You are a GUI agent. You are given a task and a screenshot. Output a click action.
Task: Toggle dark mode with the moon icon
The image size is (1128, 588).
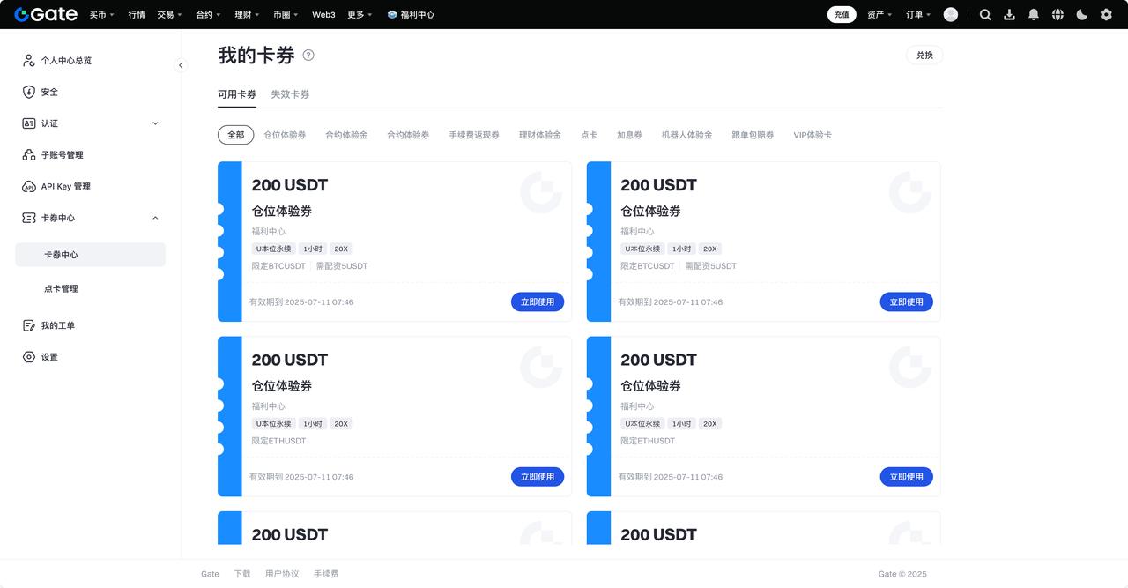click(1082, 15)
